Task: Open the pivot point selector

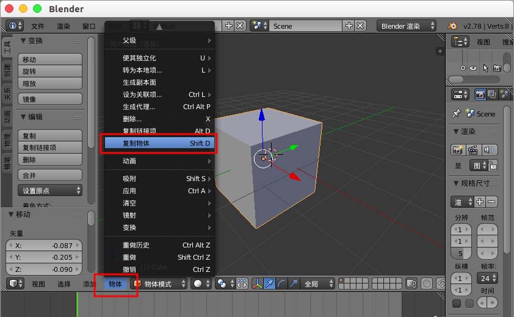Action: (226, 283)
